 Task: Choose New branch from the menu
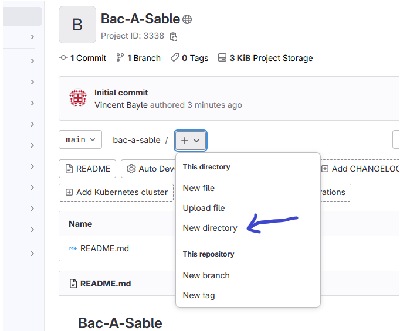click(206, 275)
